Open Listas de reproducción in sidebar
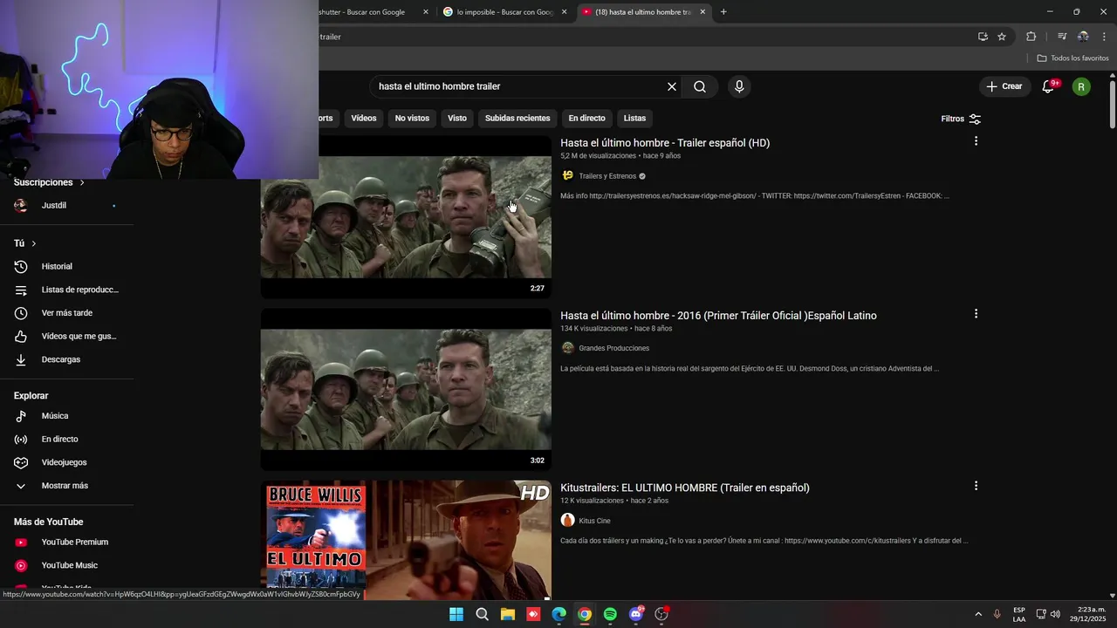The height and width of the screenshot is (628, 1117). pyautogui.click(x=67, y=290)
